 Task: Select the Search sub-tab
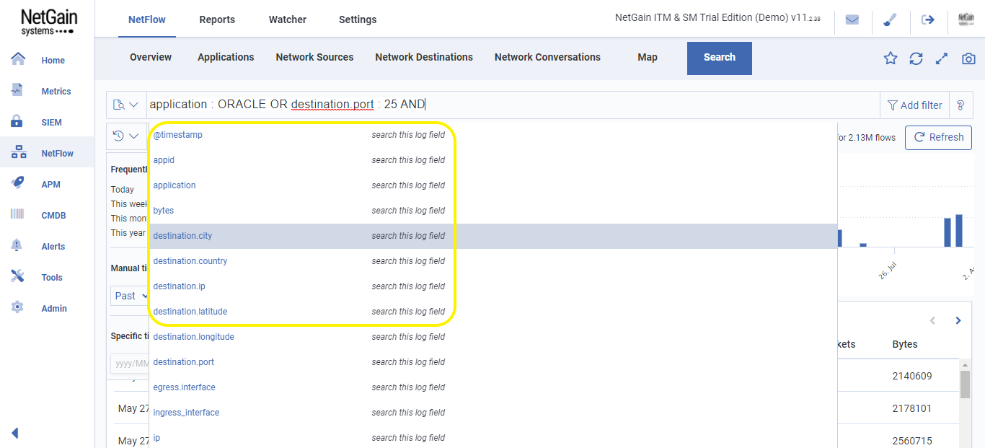(720, 58)
